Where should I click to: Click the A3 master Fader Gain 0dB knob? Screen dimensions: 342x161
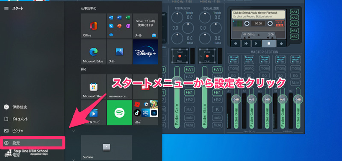(267, 100)
